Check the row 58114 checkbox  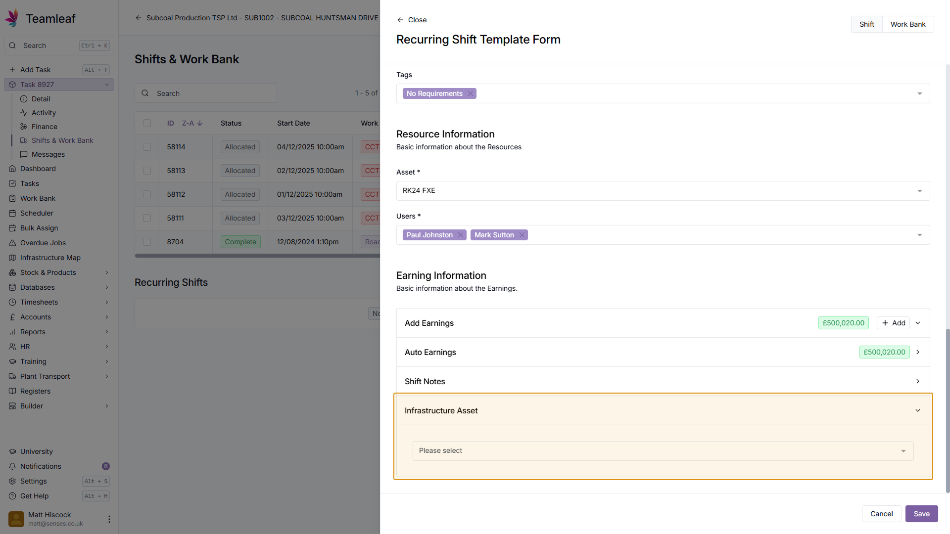[147, 147]
